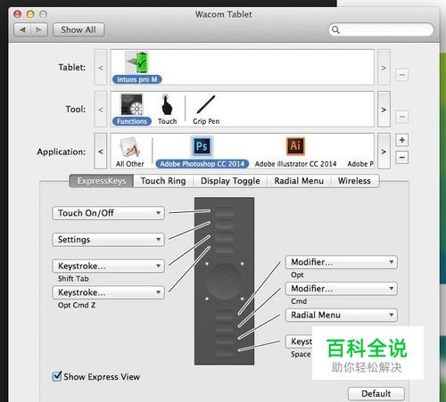Click the Show All button

[78, 29]
